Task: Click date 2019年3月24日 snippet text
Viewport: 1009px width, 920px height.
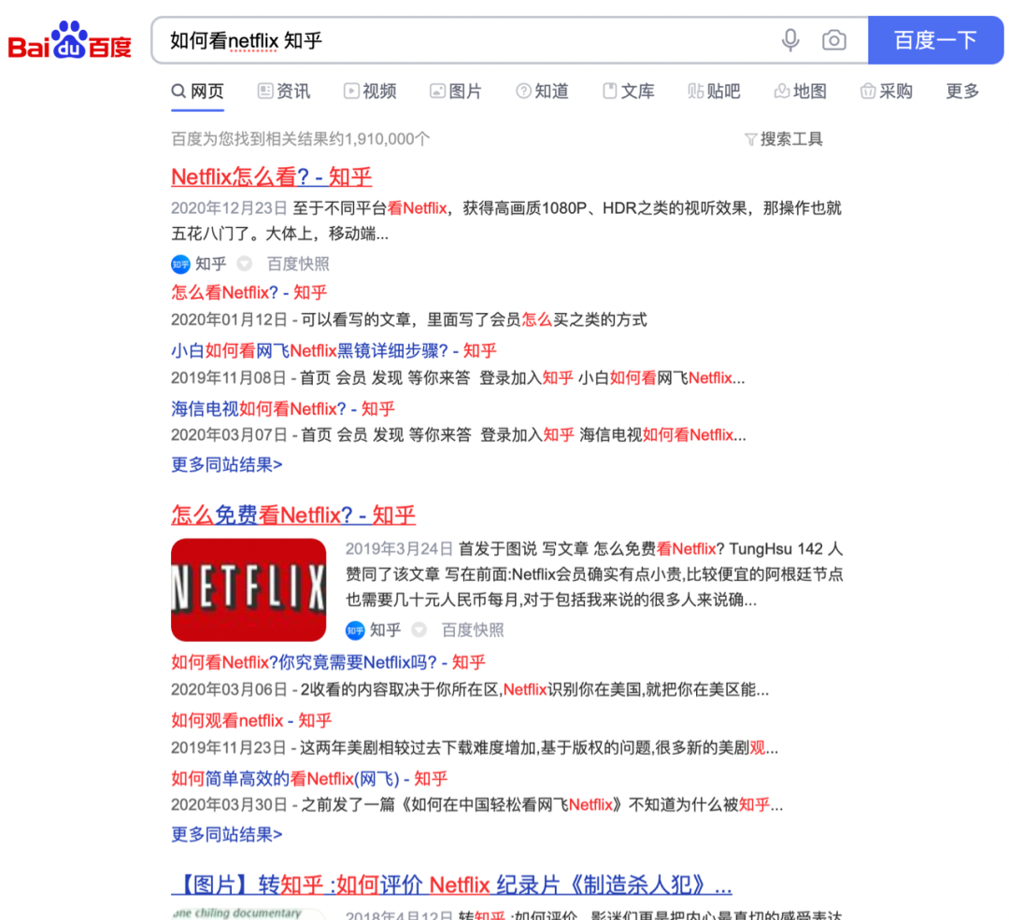Action: (399, 549)
